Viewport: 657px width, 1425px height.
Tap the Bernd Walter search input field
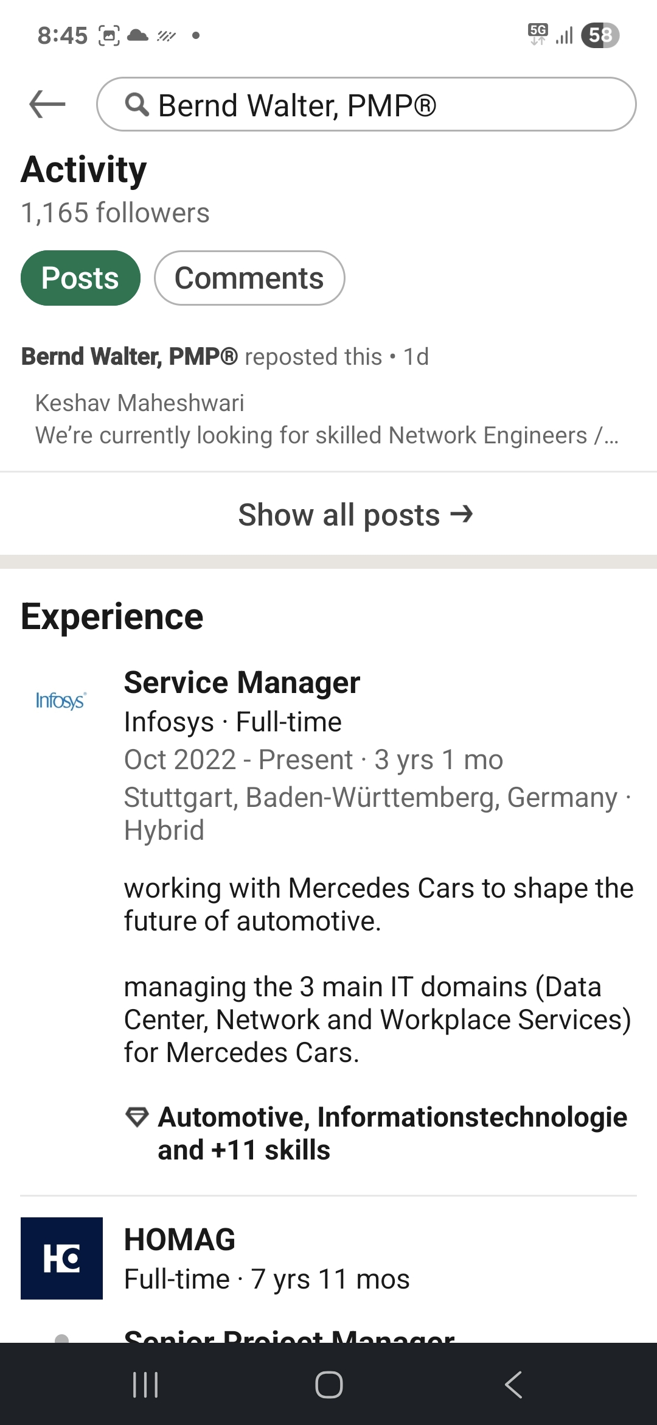pyautogui.click(x=389, y=105)
